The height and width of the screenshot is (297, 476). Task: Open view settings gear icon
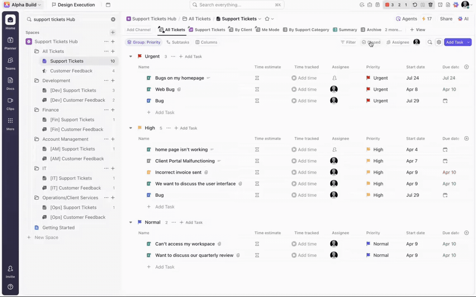tap(439, 42)
